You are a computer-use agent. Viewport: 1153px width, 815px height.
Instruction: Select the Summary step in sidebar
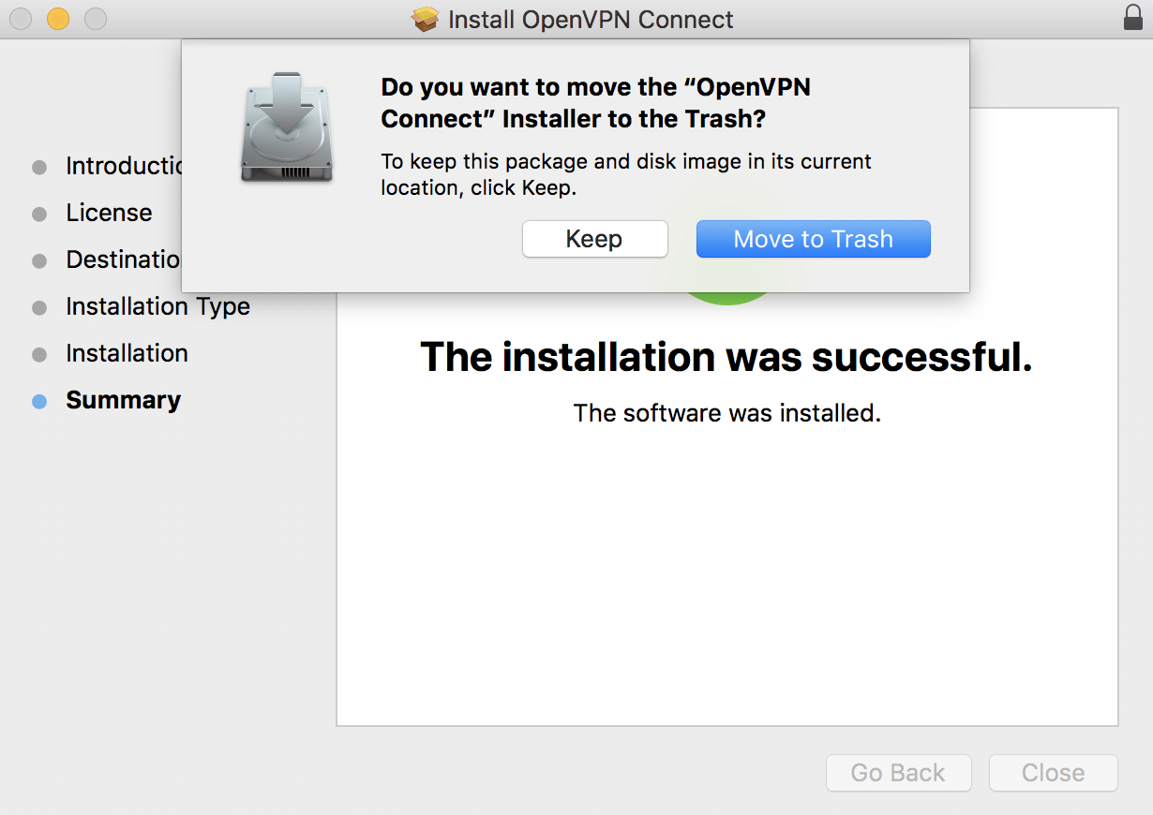[123, 400]
